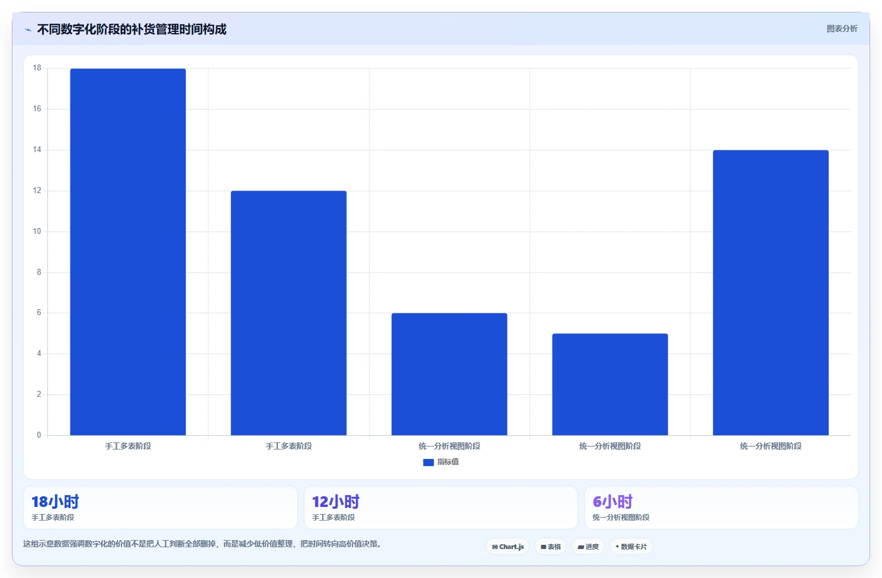Click the axis label 手工多表阶段 beneath the 12-value bar
Viewport: 882px width, 578px height.
288,446
